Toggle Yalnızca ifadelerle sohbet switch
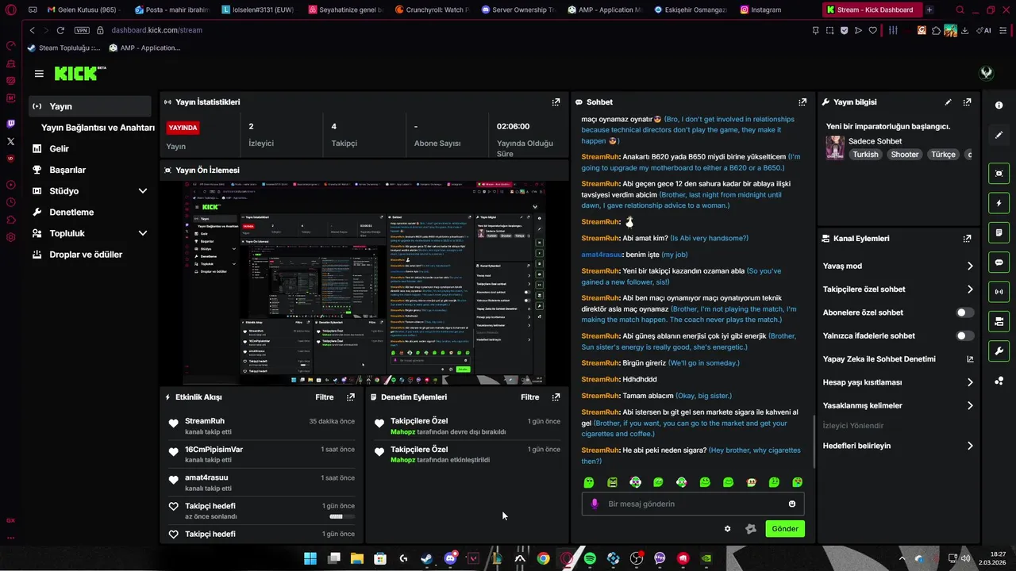Screen dimensions: 1016x571 pos(964,335)
